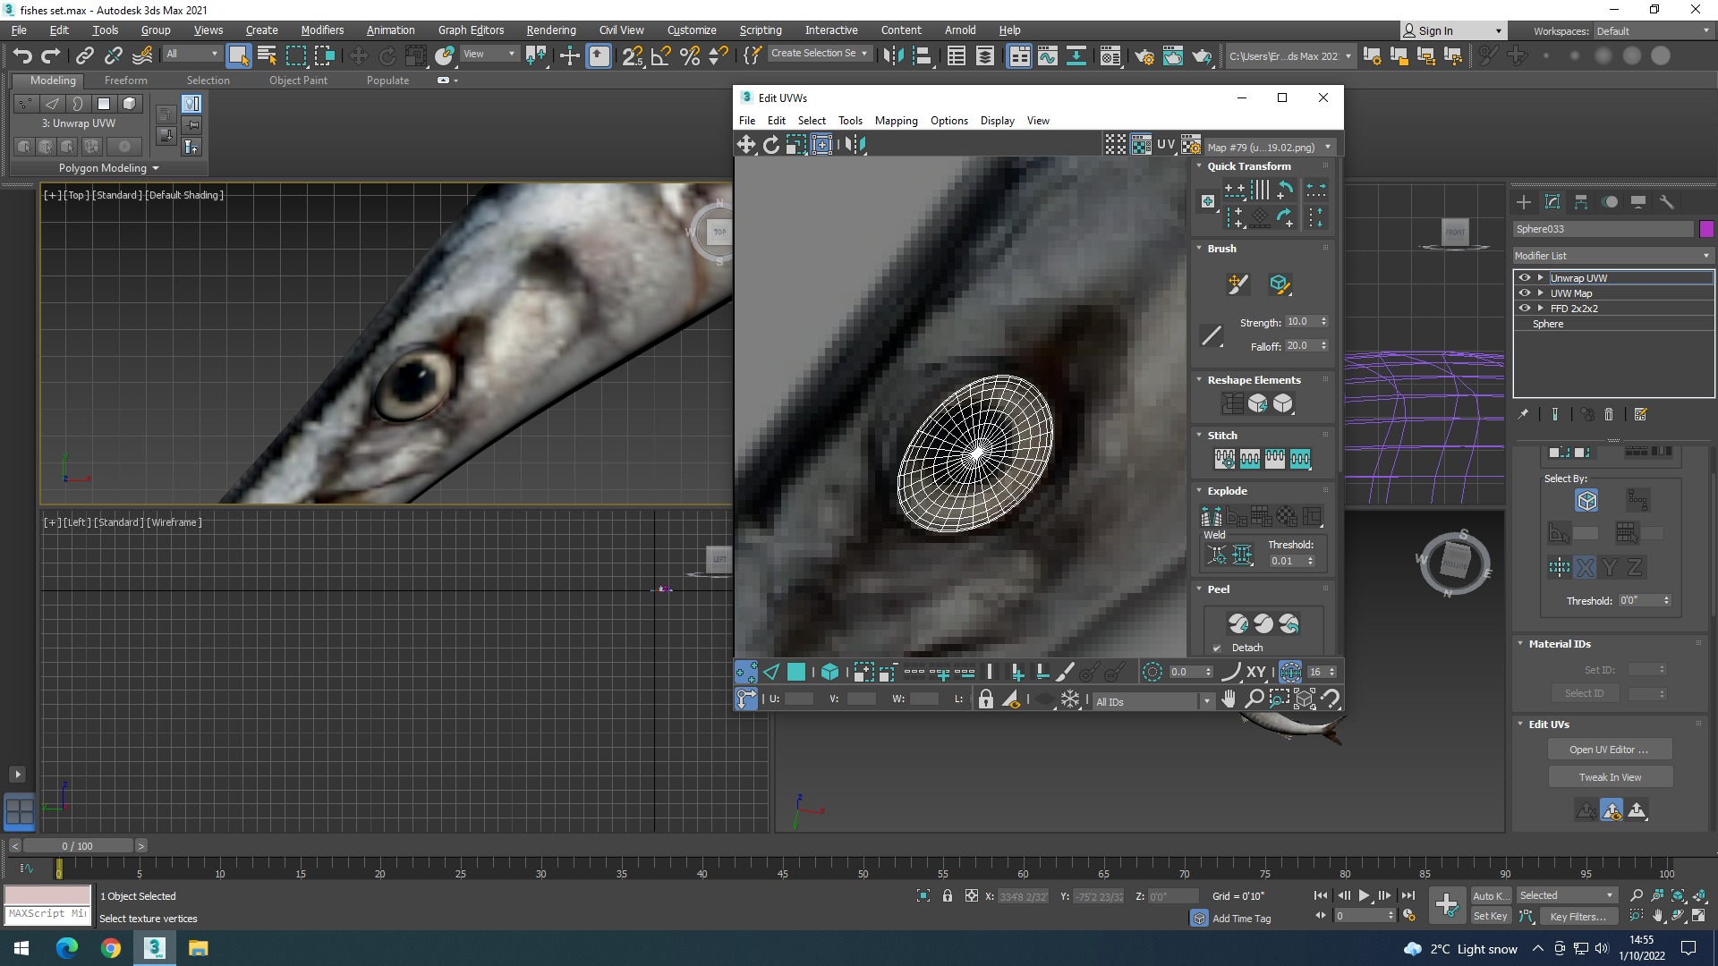Toggle eye visibility for FFD 2x2x2 modifier

1525,309
